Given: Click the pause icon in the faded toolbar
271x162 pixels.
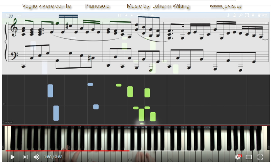Looking at the screenshot, I should 120,15.
